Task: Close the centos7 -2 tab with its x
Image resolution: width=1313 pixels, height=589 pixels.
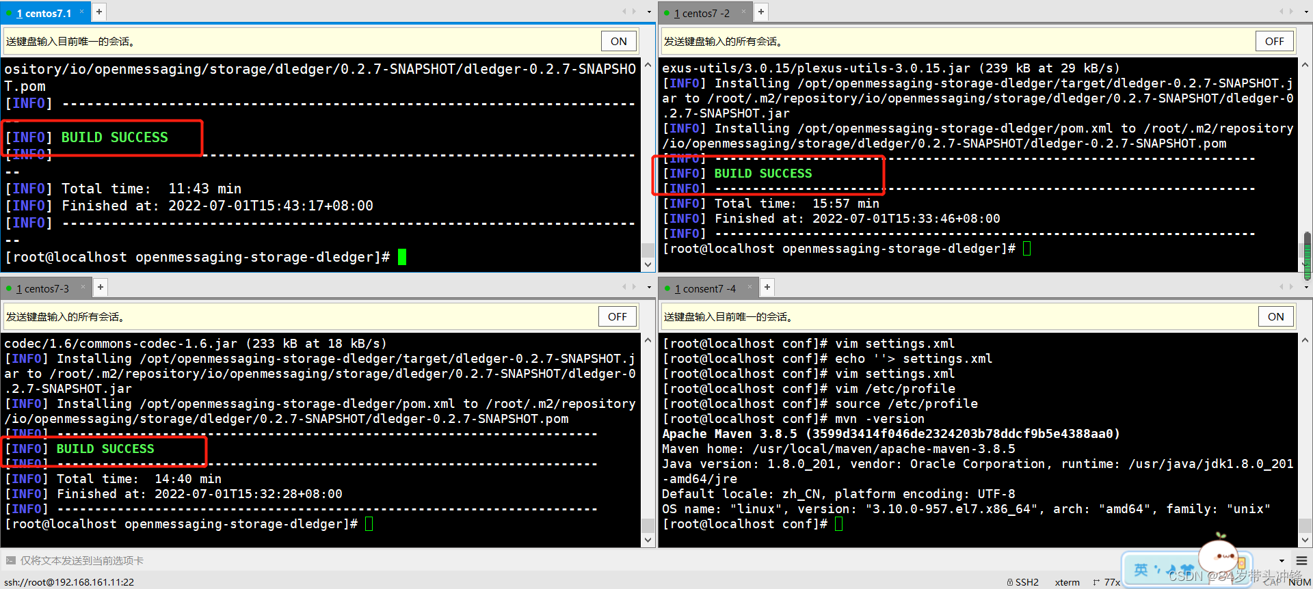Action: tap(743, 11)
